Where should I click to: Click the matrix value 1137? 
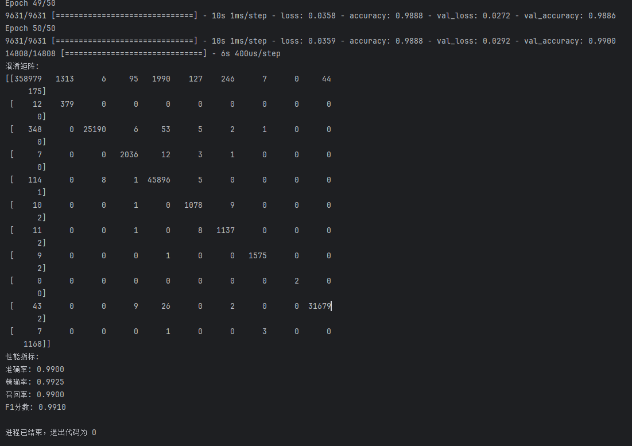(x=225, y=230)
